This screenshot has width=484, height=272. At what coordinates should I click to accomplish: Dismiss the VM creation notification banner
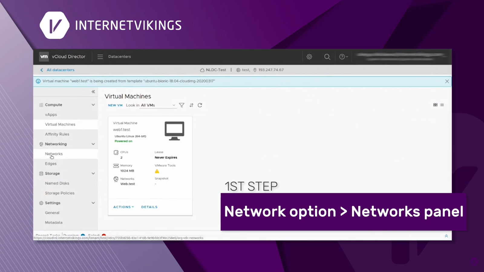coord(447,81)
